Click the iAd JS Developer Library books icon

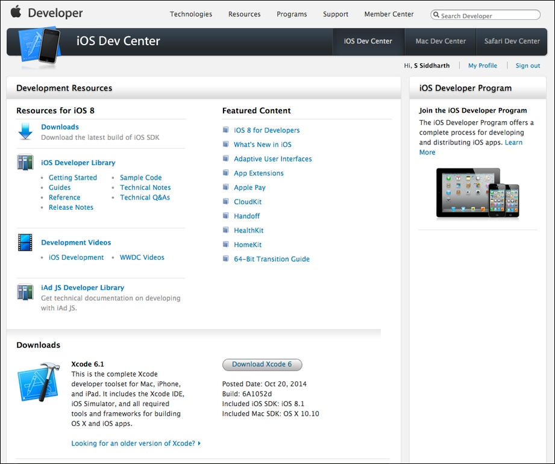pyautogui.click(x=25, y=292)
